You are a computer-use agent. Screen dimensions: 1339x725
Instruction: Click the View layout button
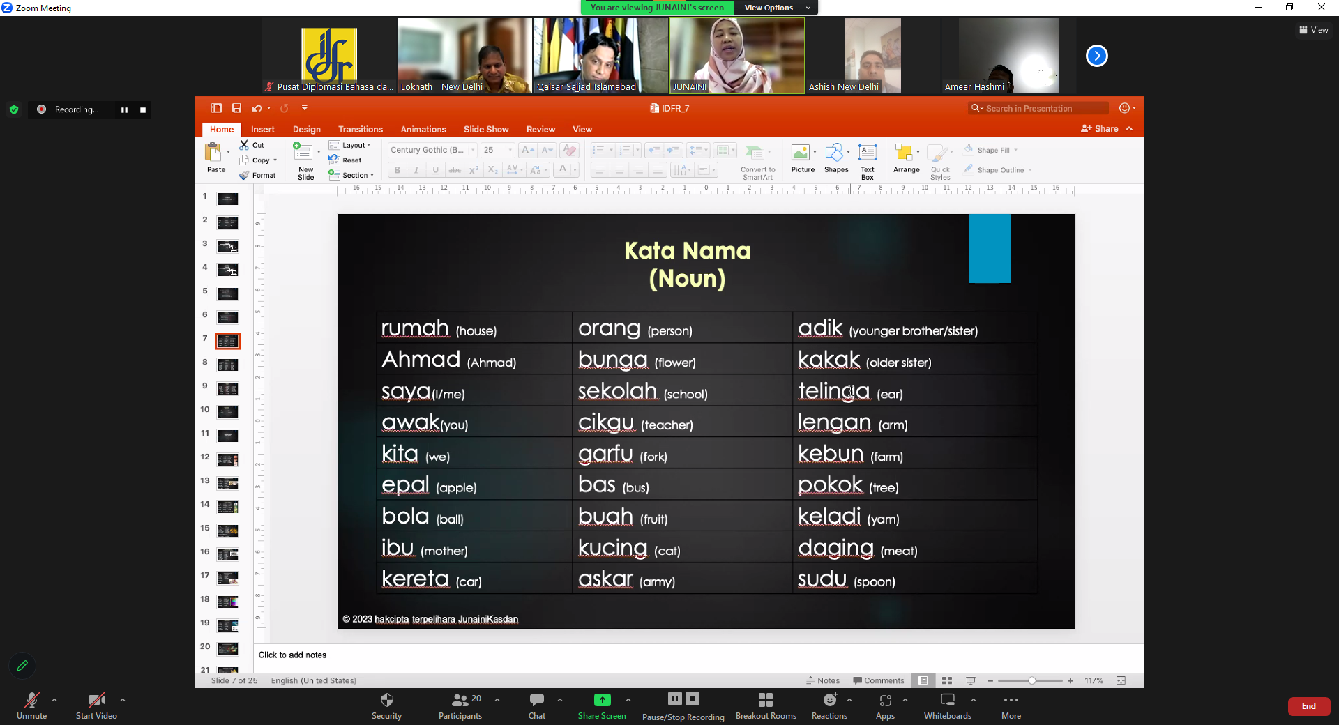1313,30
